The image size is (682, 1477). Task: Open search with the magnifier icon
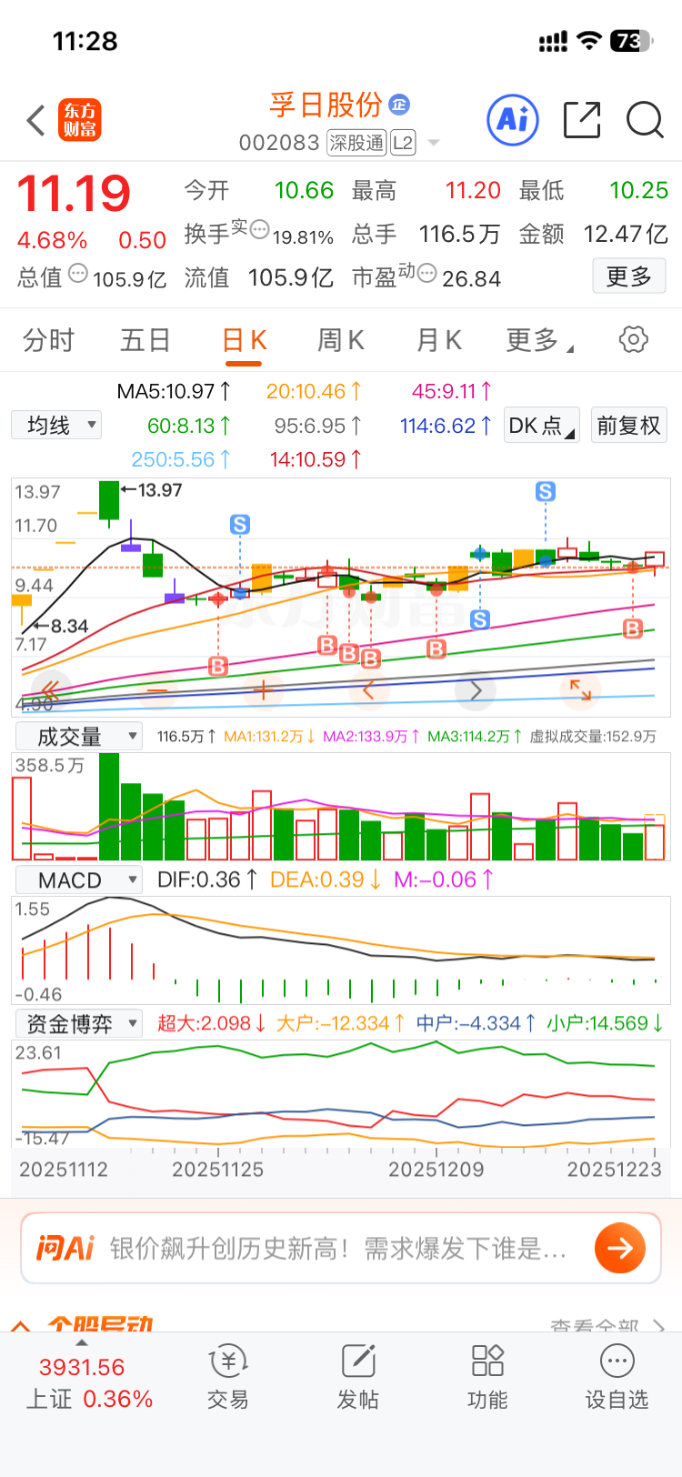tap(645, 119)
